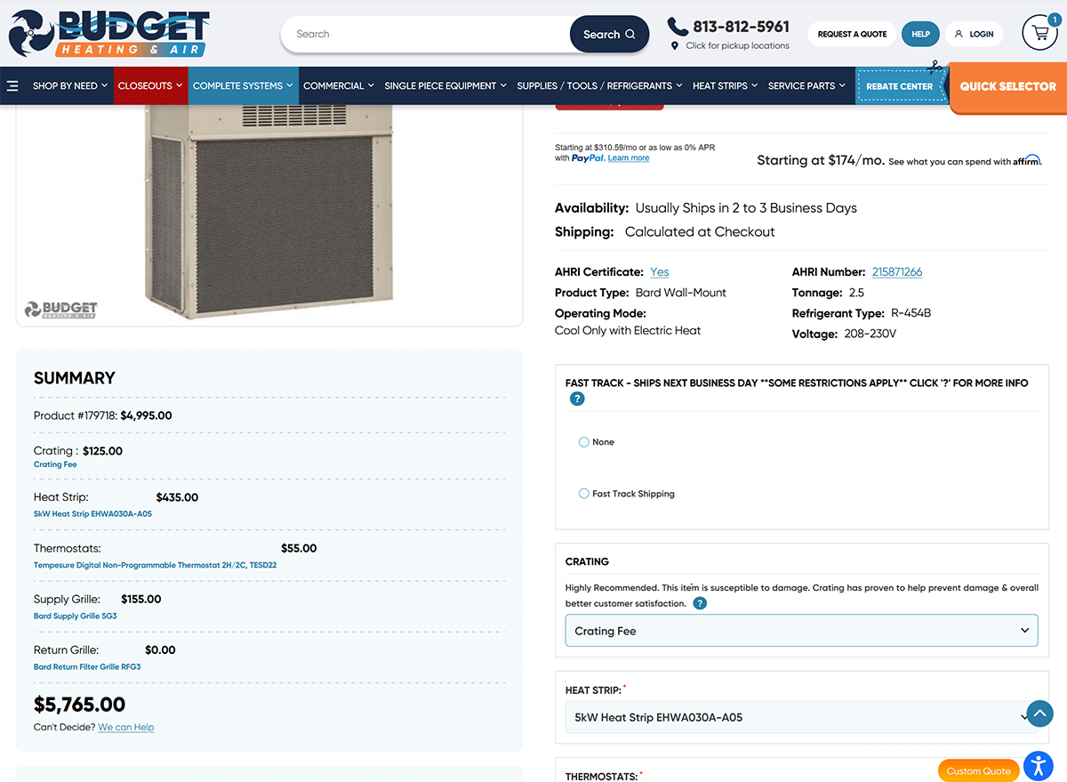This screenshot has width=1067, height=782.
Task: Follow the AHRI Number 215871266 link
Action: coord(896,271)
